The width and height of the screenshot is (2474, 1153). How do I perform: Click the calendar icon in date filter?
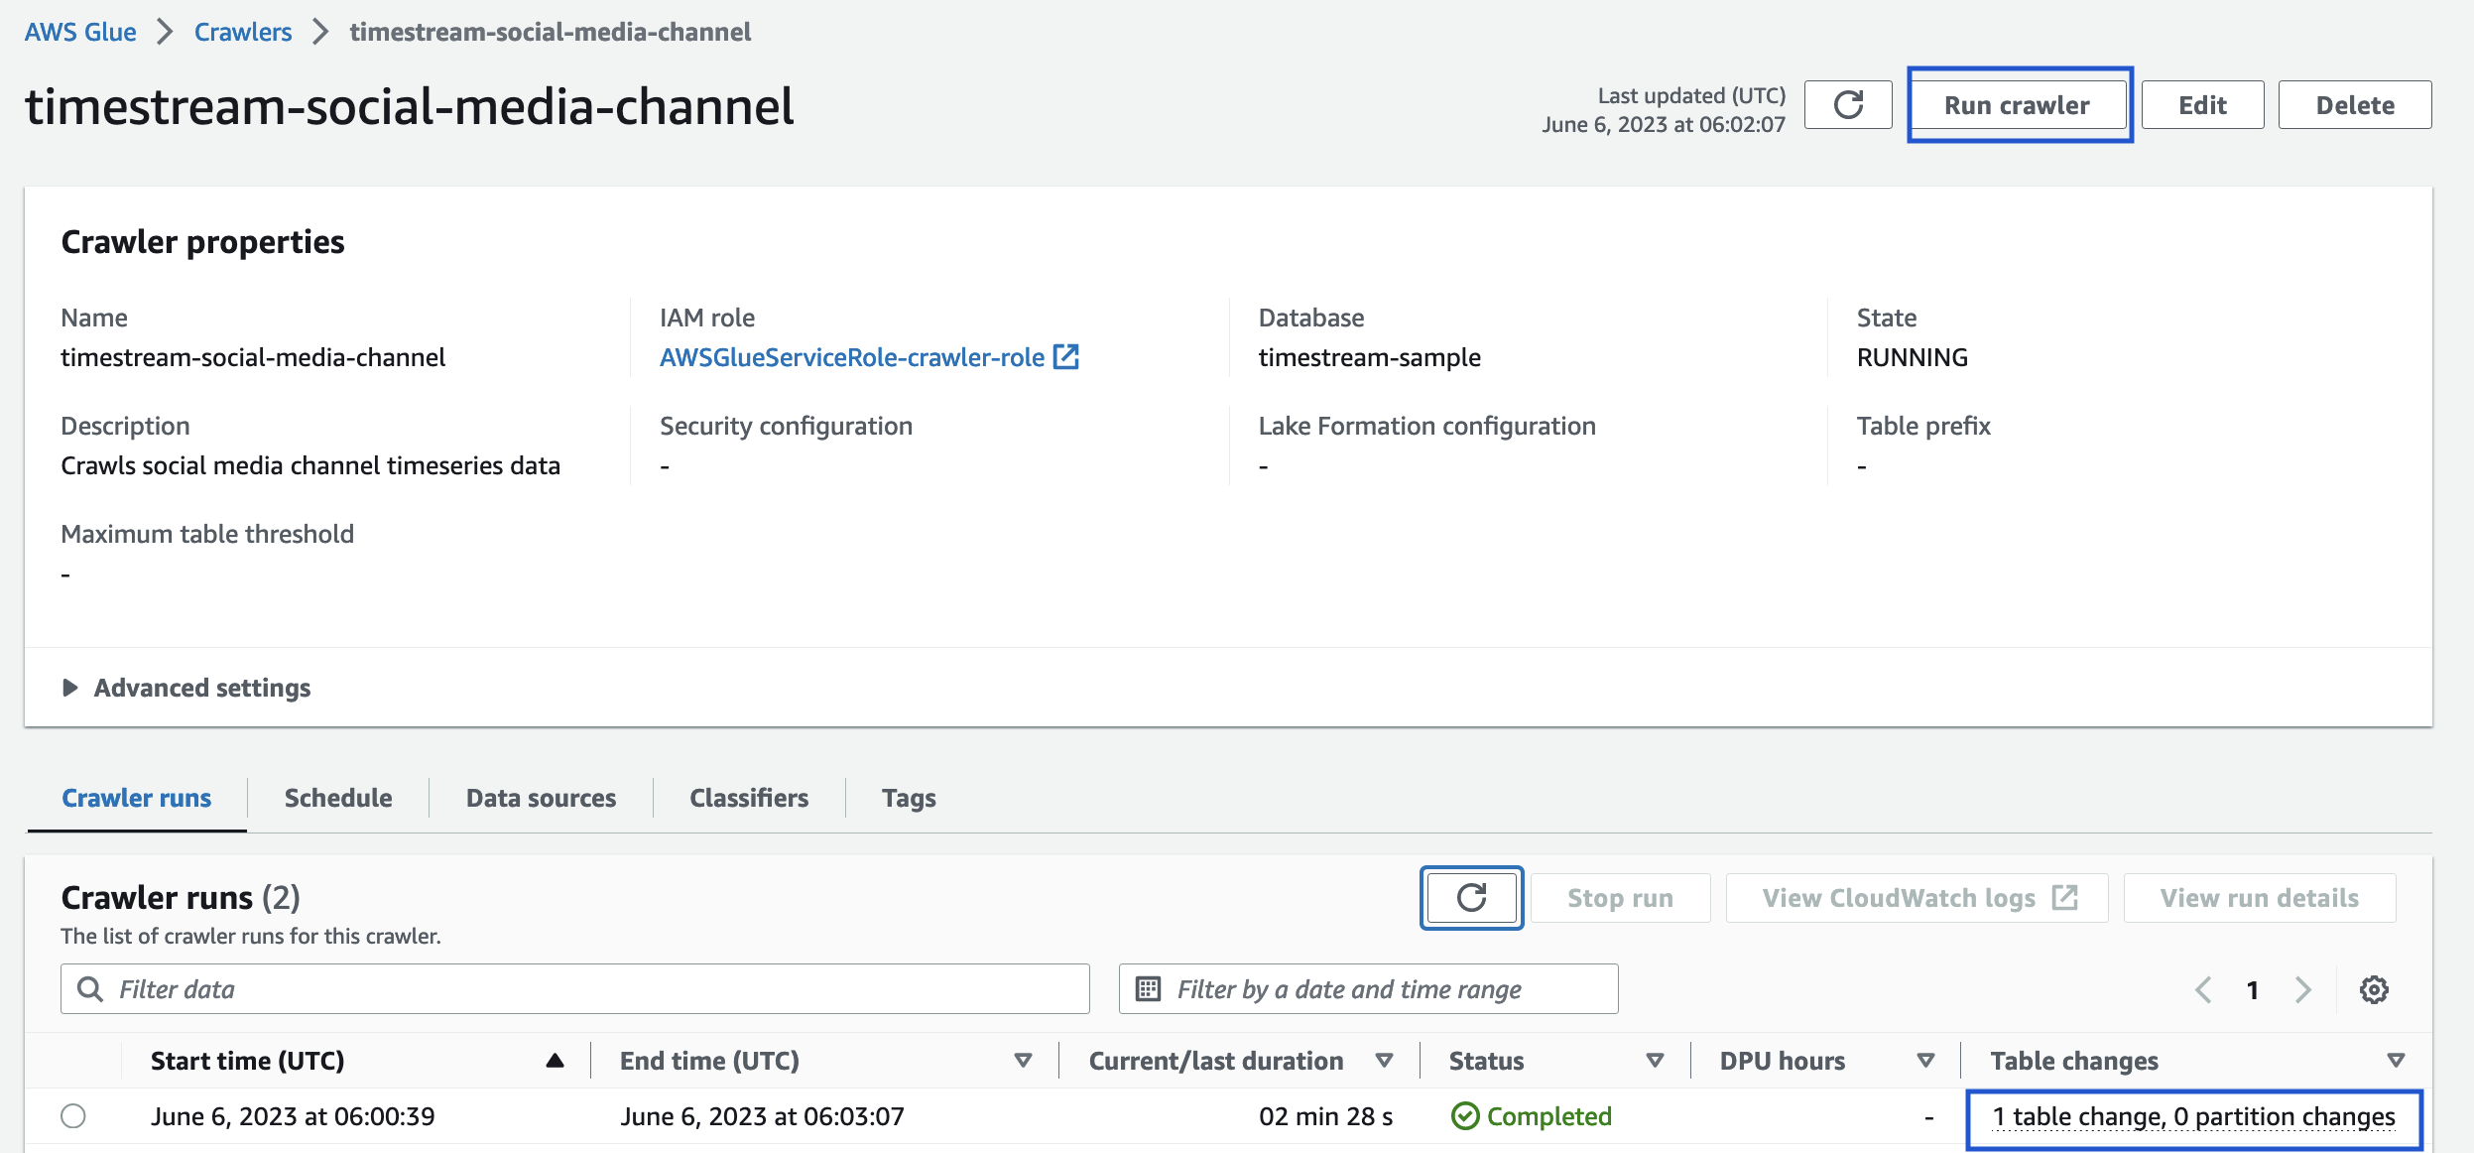tap(1148, 989)
